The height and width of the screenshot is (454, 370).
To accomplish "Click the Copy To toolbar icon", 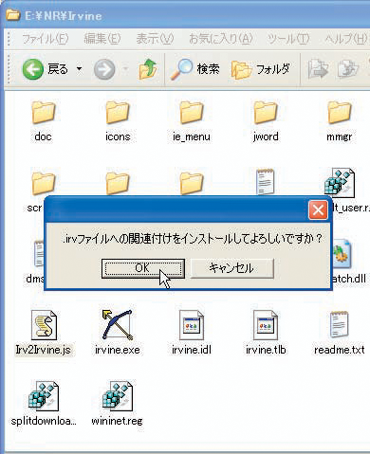I will point(348,69).
